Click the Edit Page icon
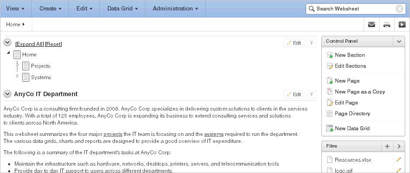This screenshot has height=173, width=410. coord(330,102)
